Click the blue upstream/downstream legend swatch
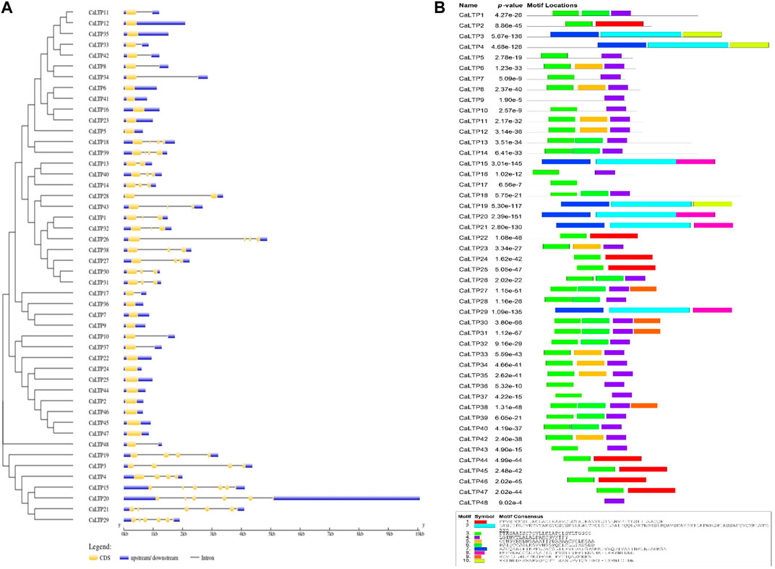Image resolution: width=775 pixels, height=569 pixels. pos(124,557)
